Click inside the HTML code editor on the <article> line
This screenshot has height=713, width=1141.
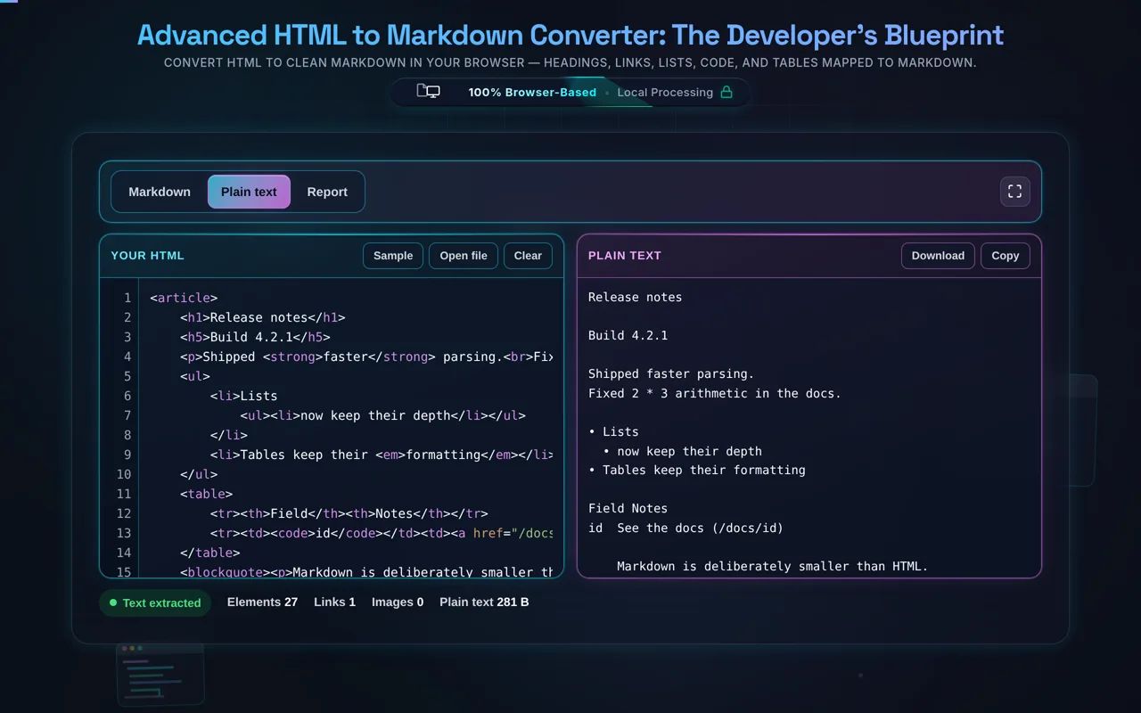point(184,298)
